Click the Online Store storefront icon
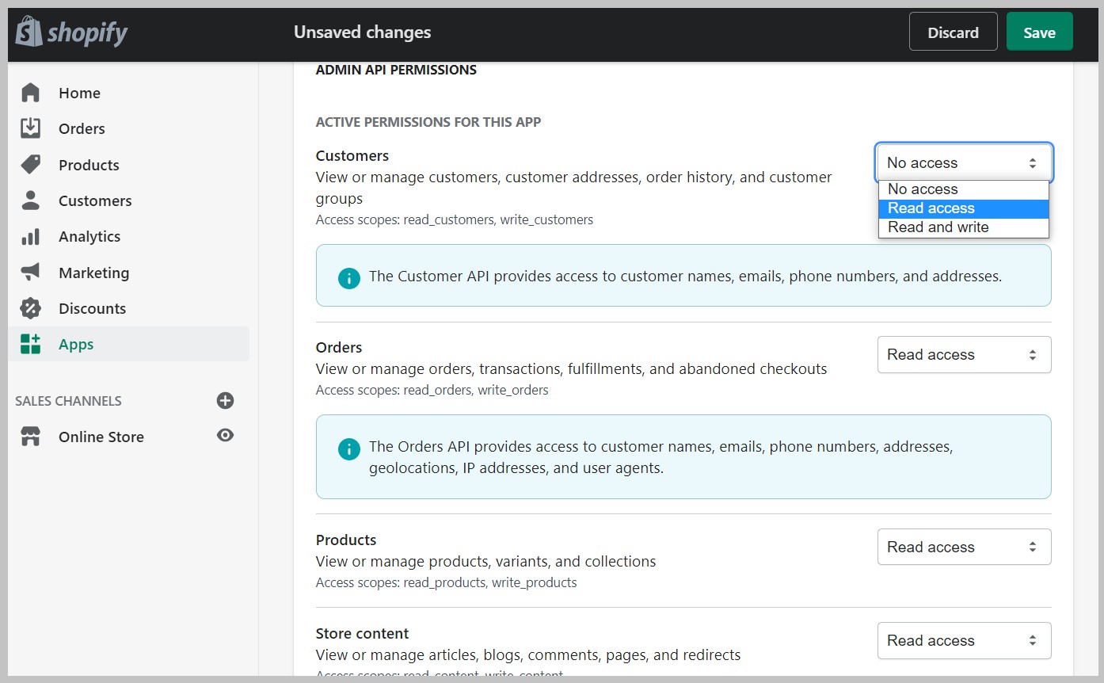The height and width of the screenshot is (683, 1104). pos(30,437)
